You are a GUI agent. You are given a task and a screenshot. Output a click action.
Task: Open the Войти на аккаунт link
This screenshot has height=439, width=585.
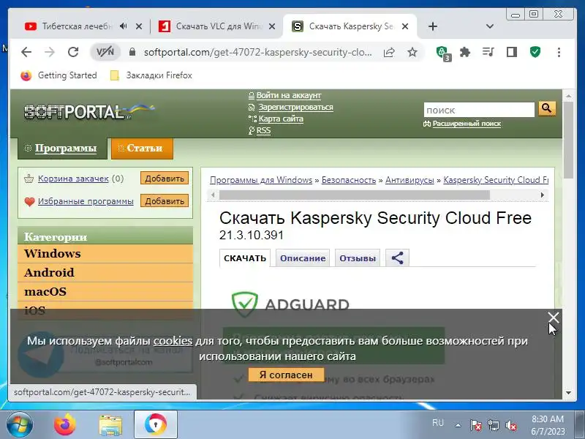pos(288,95)
